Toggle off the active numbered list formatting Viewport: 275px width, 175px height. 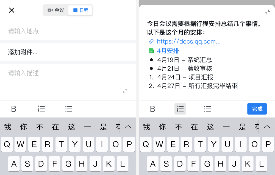pyautogui.click(x=180, y=109)
